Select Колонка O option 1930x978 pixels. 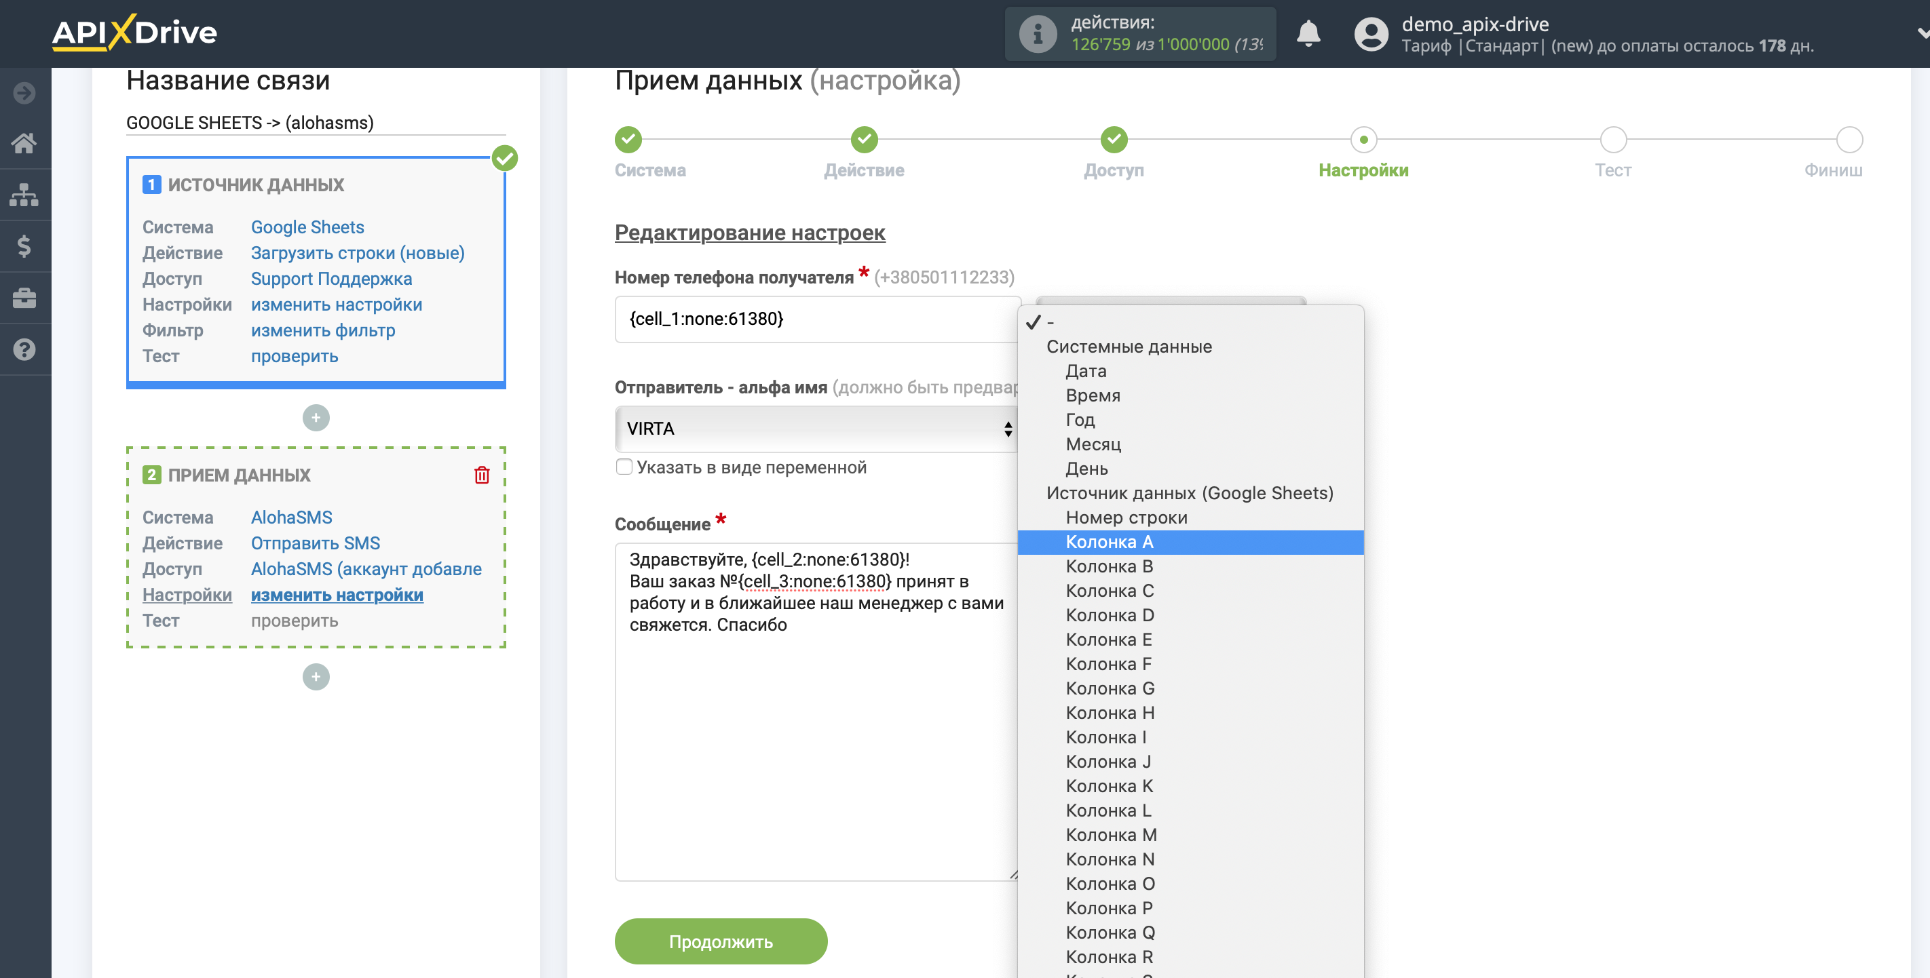click(1190, 884)
